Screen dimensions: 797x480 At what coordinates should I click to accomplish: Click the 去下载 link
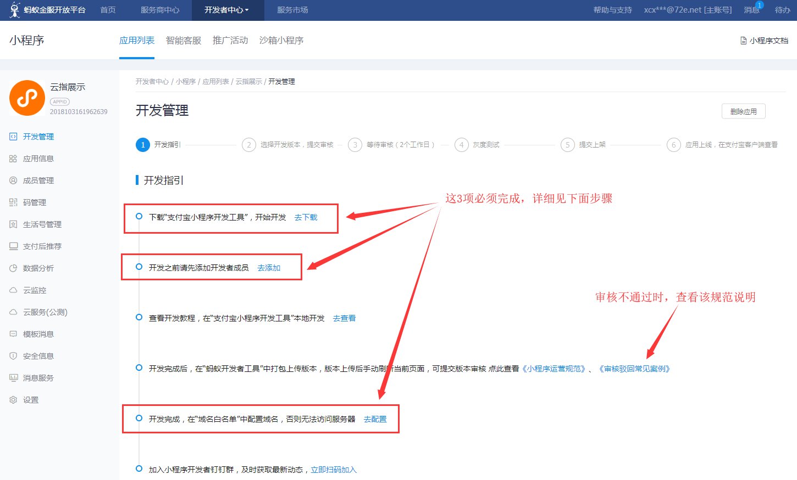[306, 217]
